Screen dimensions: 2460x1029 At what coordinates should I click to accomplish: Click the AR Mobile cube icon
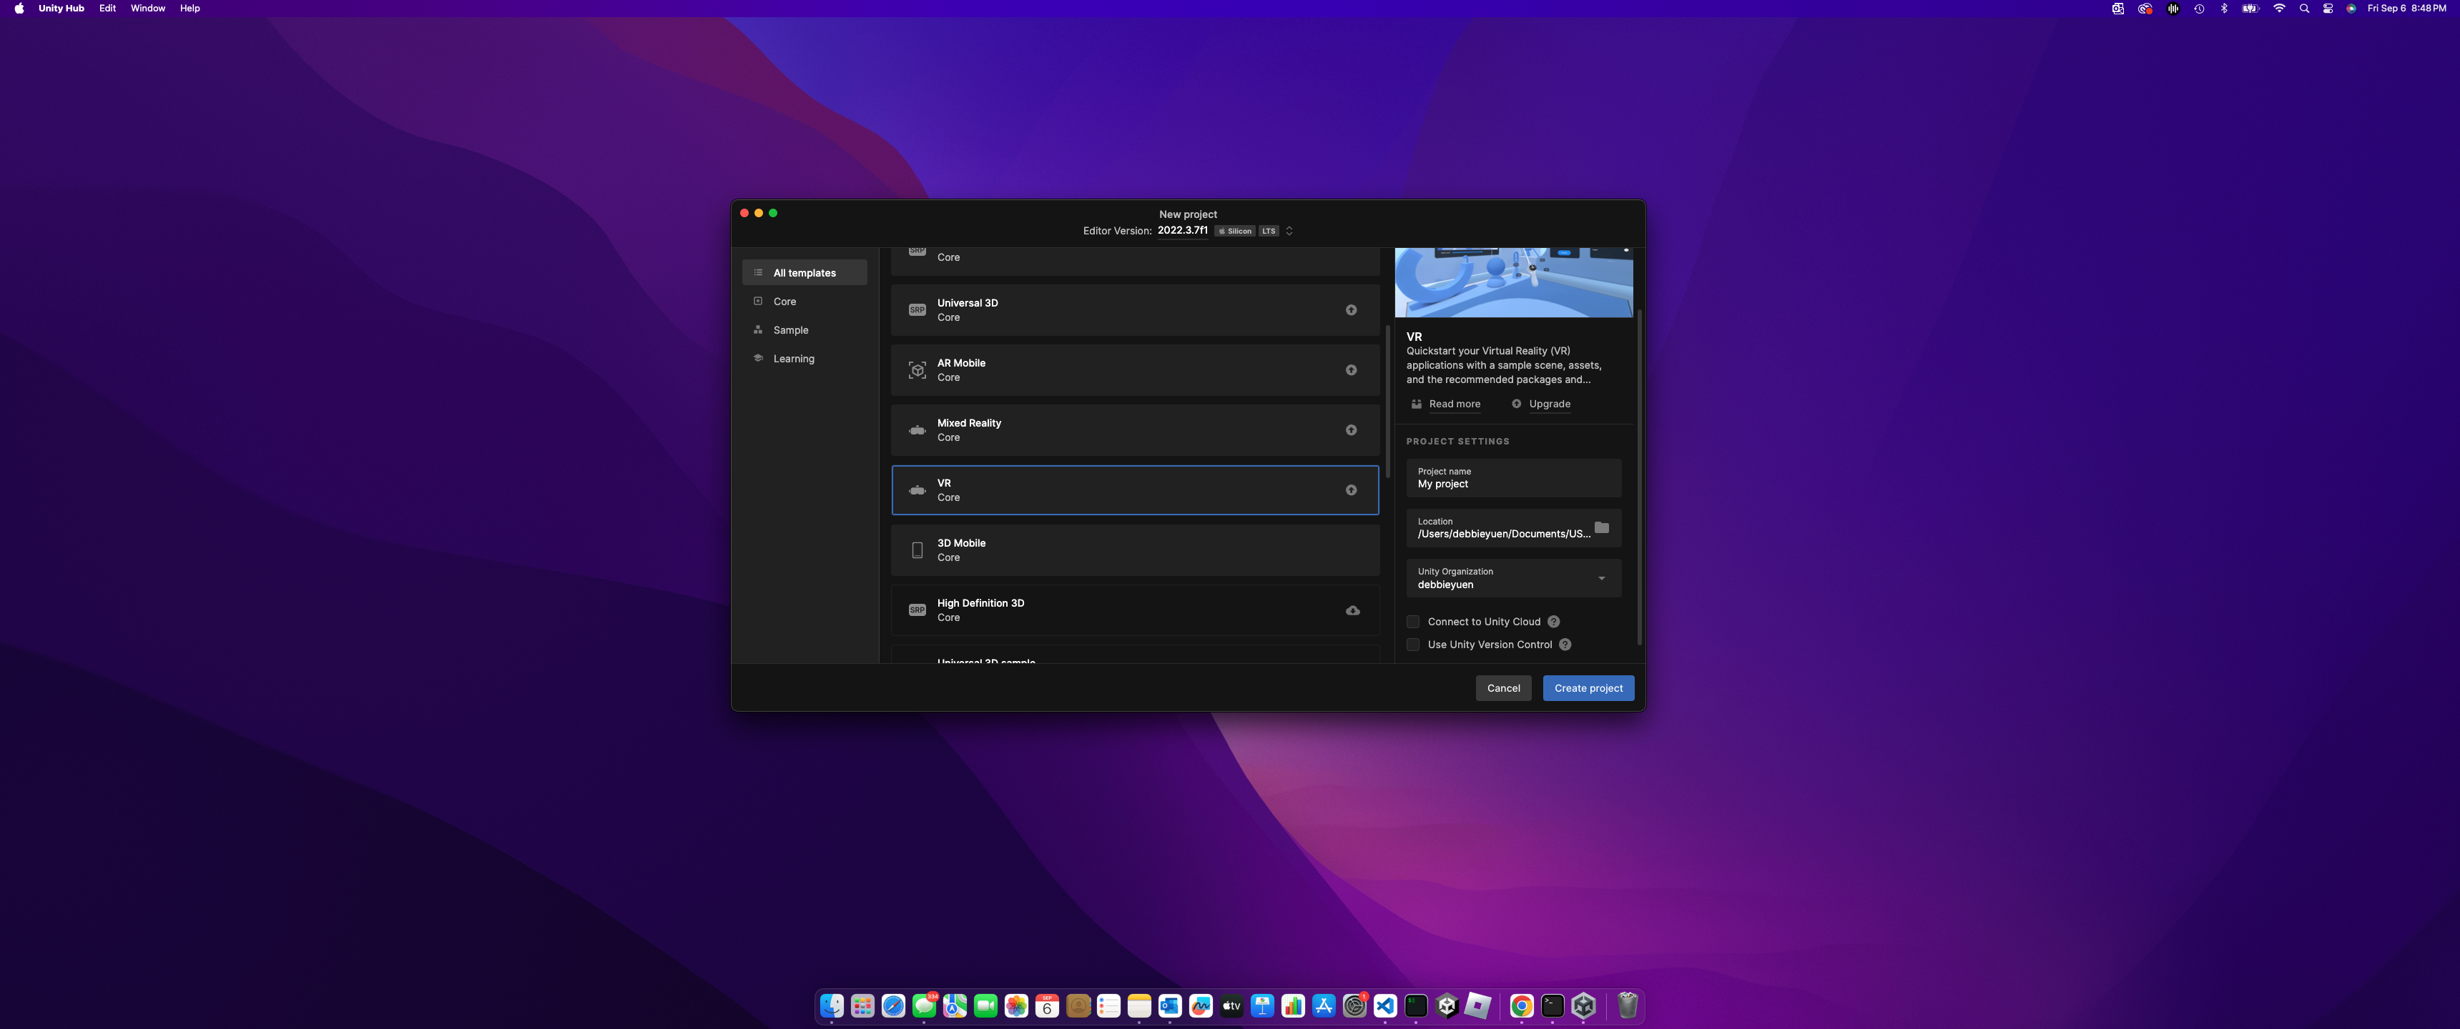click(917, 370)
